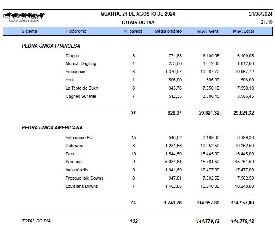Select the Sistema column header
275x229 pixels.
pos(29,31)
